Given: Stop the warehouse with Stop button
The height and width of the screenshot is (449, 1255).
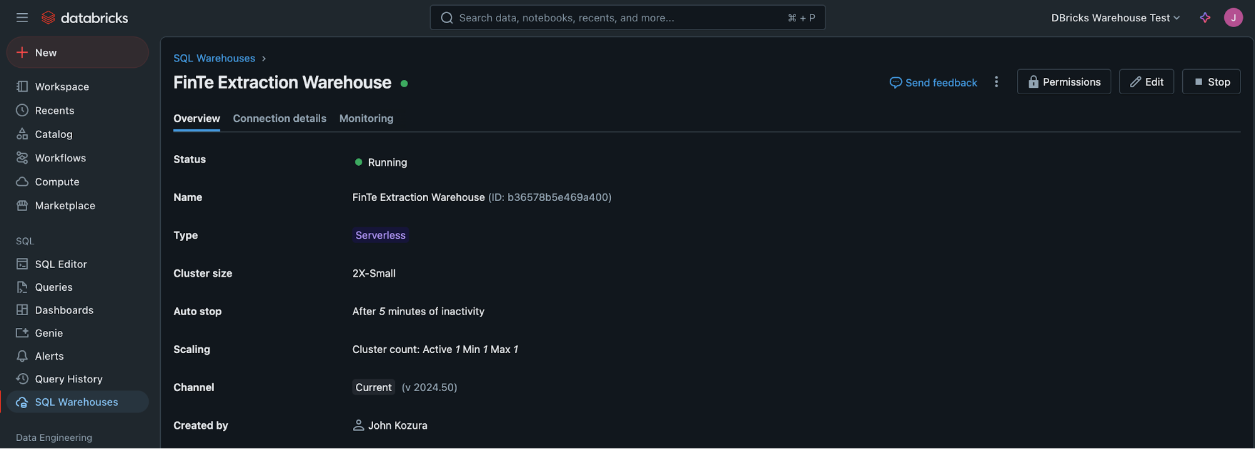Looking at the screenshot, I should coord(1211,82).
